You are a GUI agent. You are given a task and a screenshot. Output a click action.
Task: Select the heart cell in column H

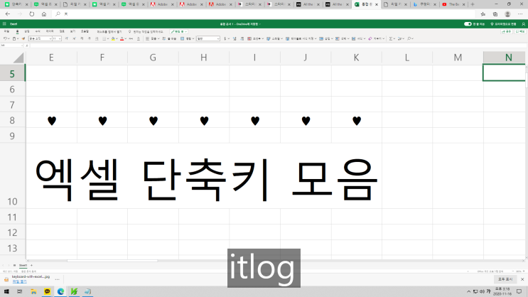click(204, 121)
